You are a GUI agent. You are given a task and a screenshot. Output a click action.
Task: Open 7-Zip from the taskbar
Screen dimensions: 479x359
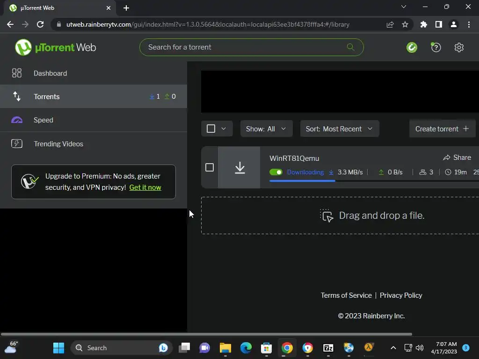coord(328,348)
